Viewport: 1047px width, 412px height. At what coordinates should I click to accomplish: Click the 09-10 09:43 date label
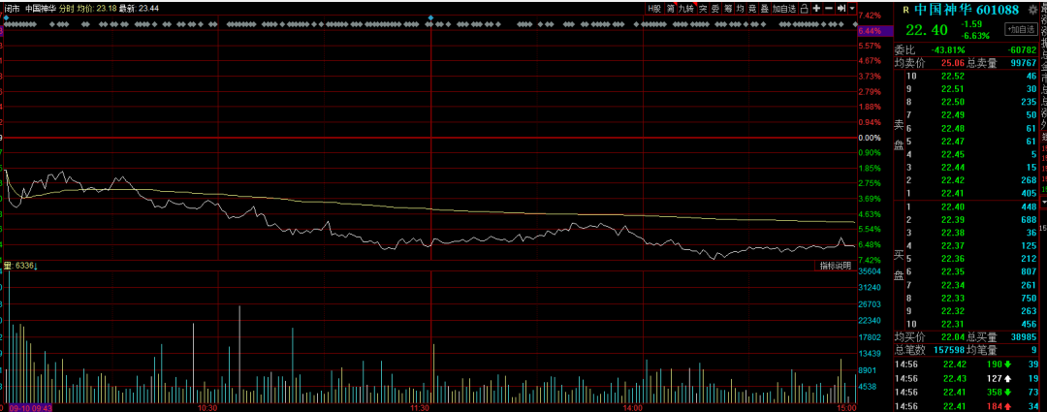click(x=30, y=407)
